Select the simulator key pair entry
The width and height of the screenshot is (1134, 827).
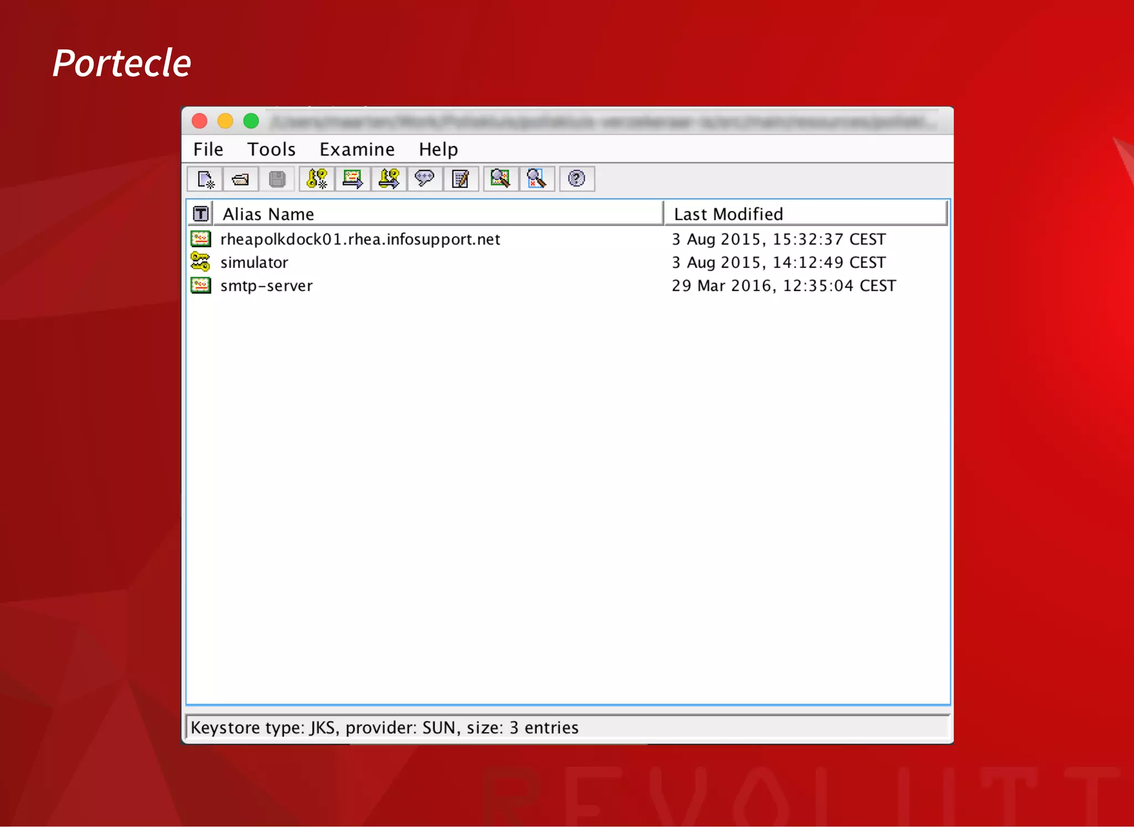[255, 262]
